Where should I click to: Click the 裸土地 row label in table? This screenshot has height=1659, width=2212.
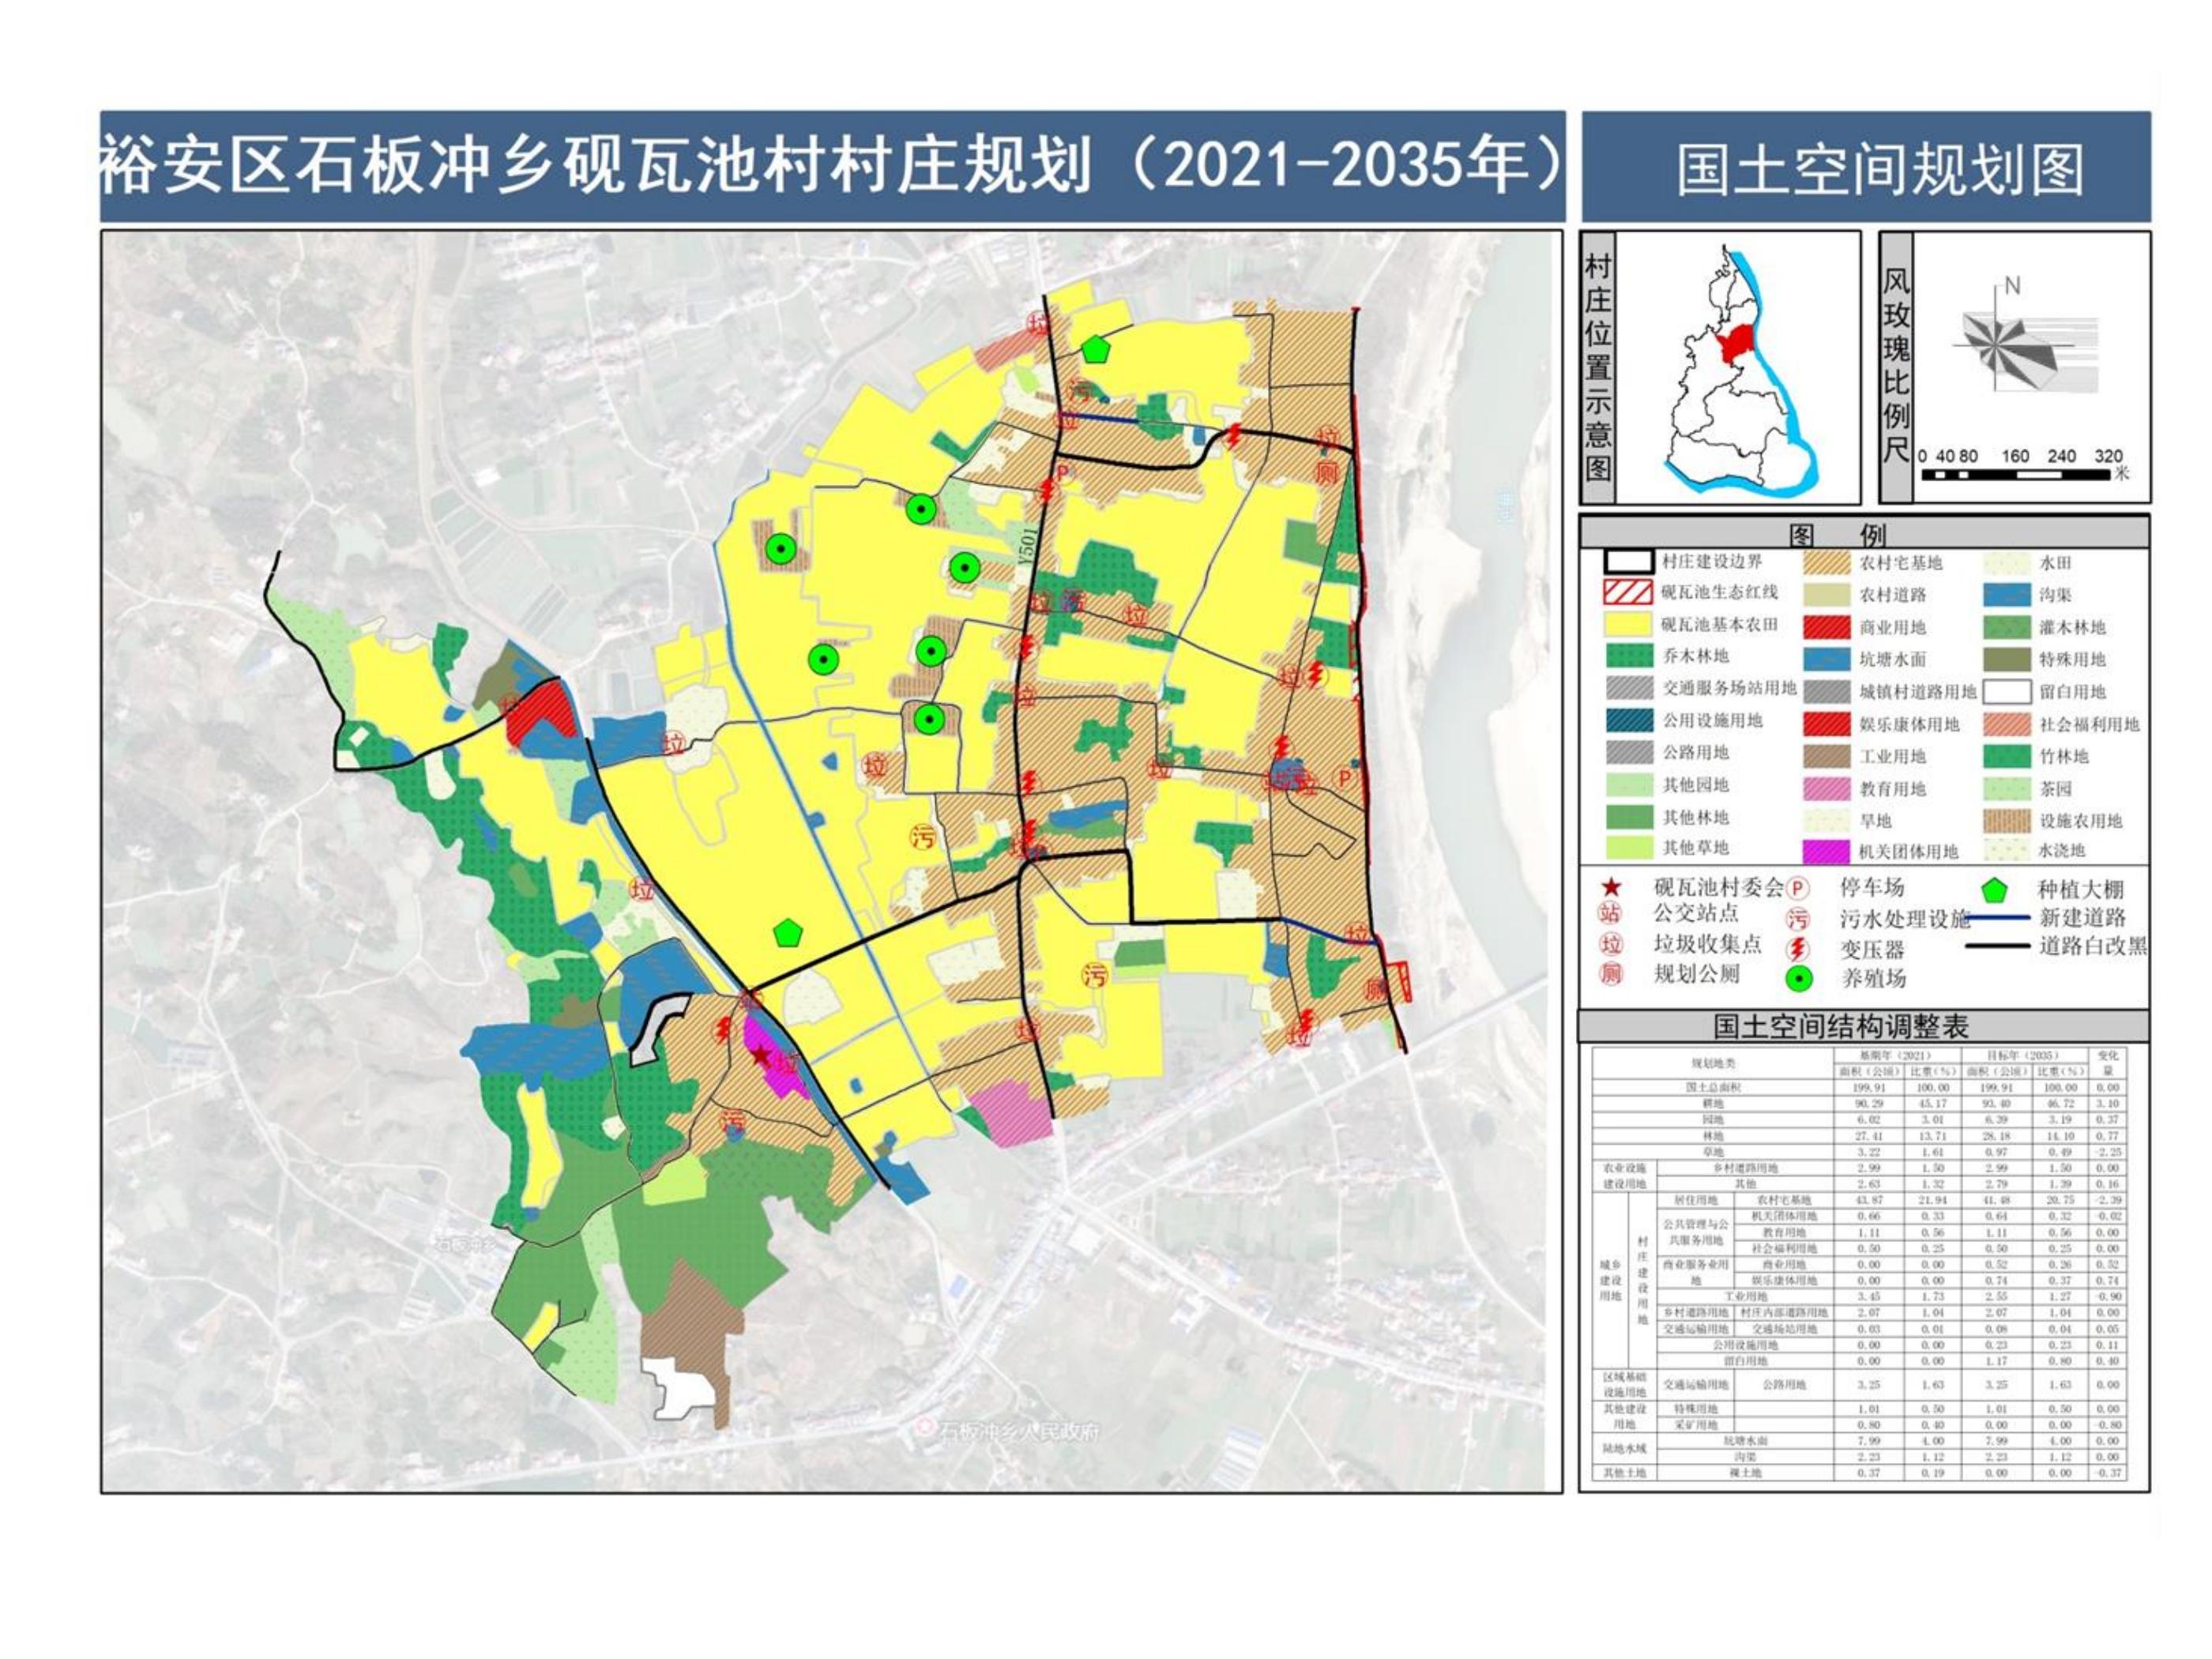(x=1744, y=1473)
